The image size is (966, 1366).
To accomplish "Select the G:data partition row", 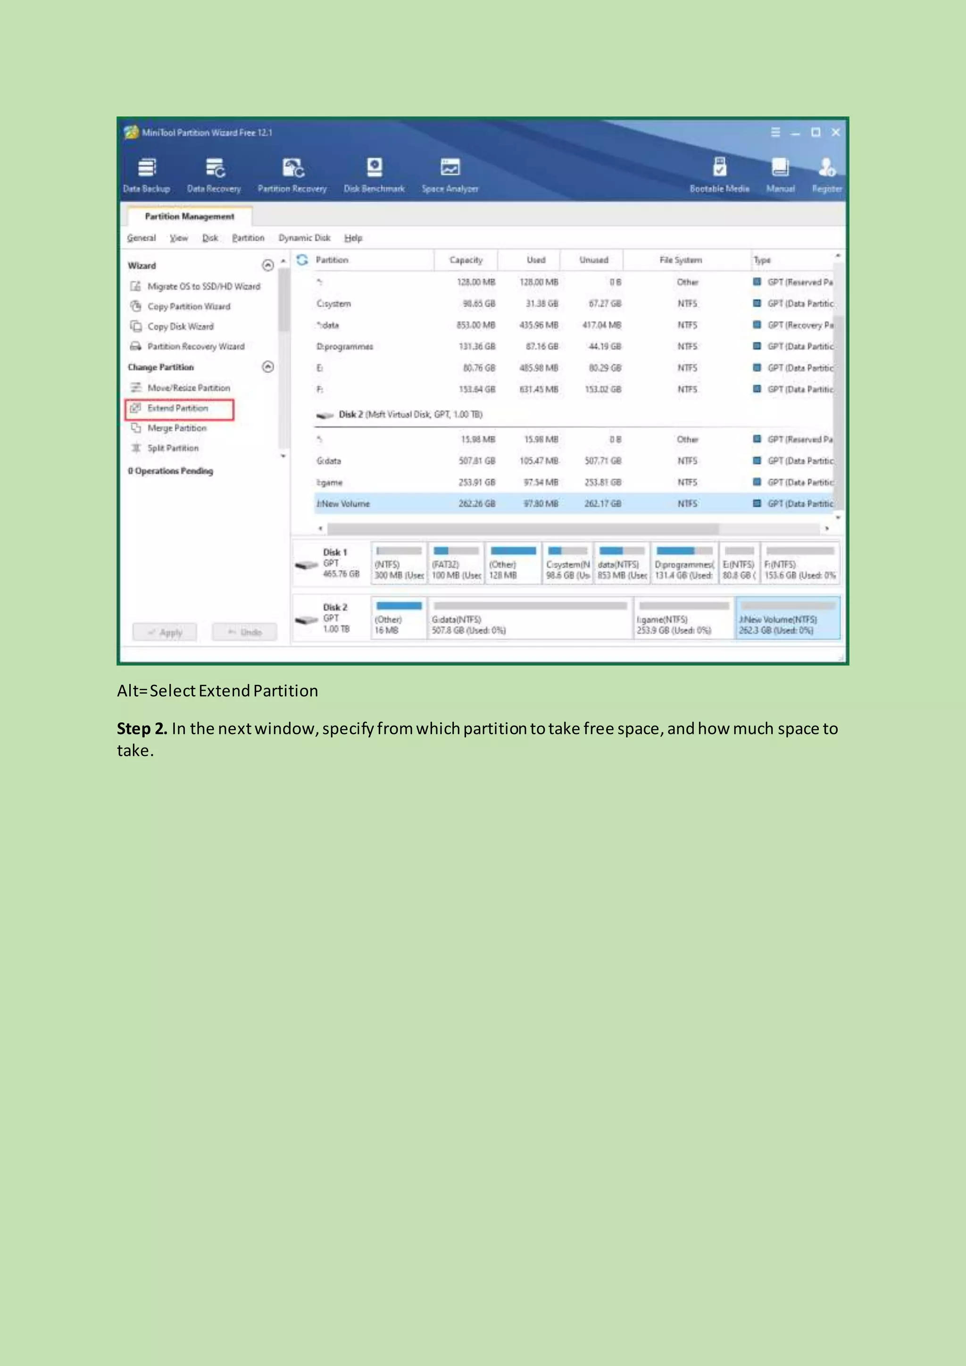I will (575, 461).
